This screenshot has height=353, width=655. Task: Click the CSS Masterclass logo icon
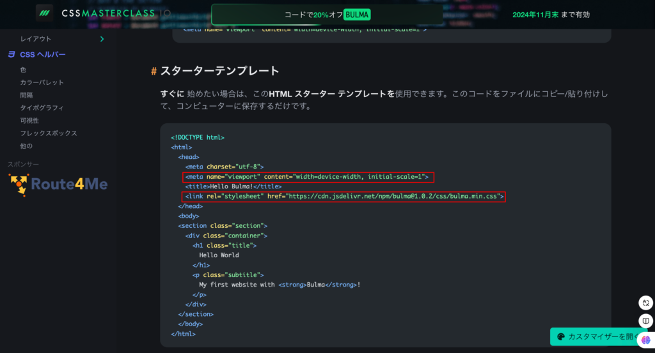pyautogui.click(x=44, y=13)
